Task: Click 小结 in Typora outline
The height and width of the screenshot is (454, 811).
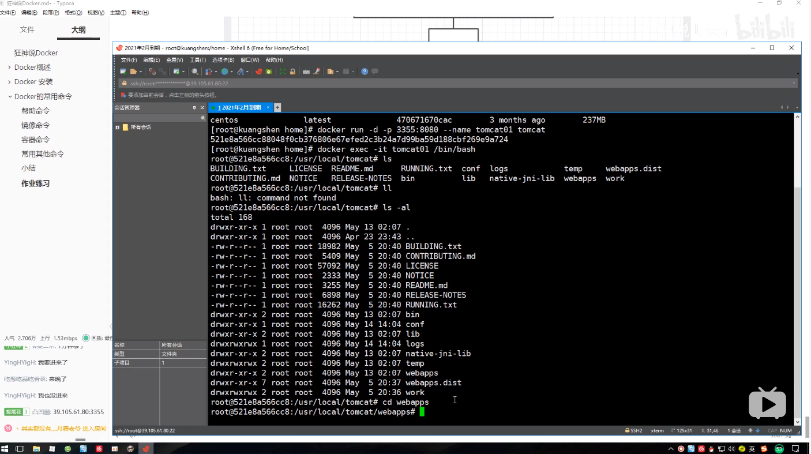Action: click(x=28, y=168)
